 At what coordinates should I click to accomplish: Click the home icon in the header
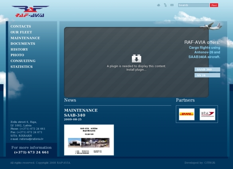159,5
